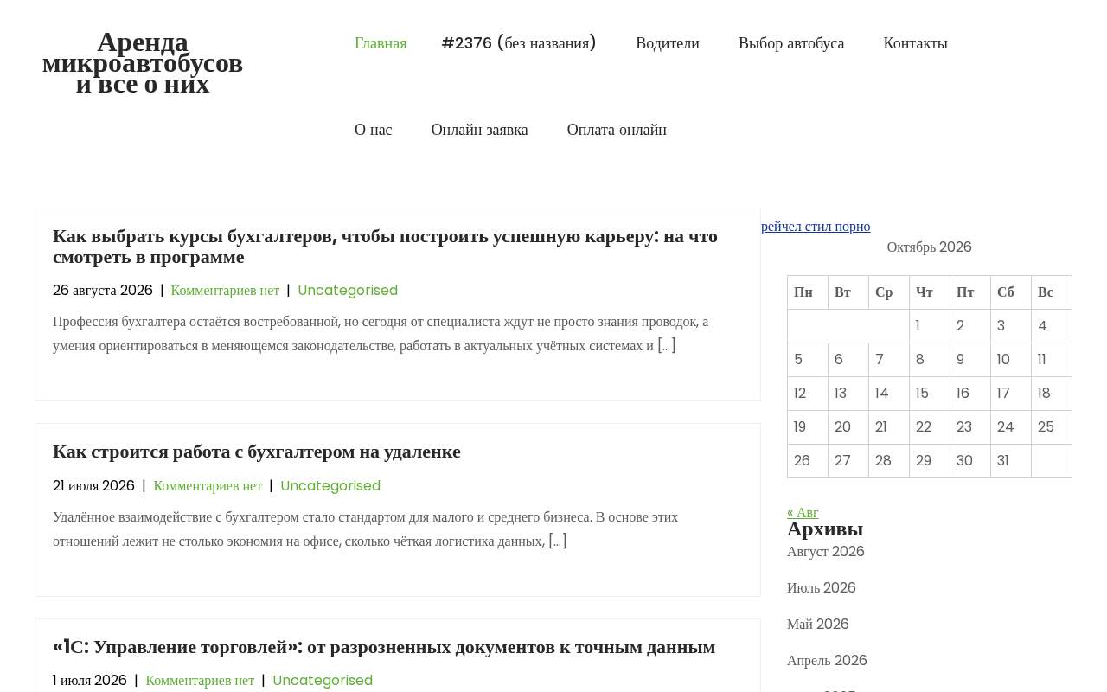This screenshot has height=692, width=1107.
Task: Open article Как строится работа с бухгалтером
Action: click(x=257, y=452)
